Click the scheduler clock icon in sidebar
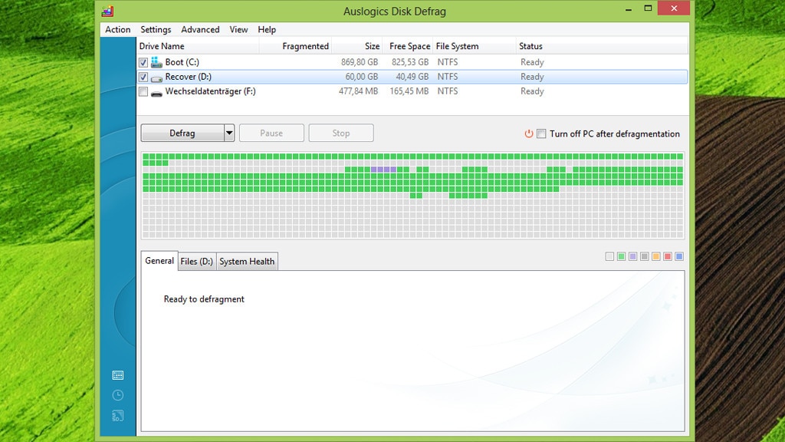This screenshot has height=442, width=785. click(117, 395)
